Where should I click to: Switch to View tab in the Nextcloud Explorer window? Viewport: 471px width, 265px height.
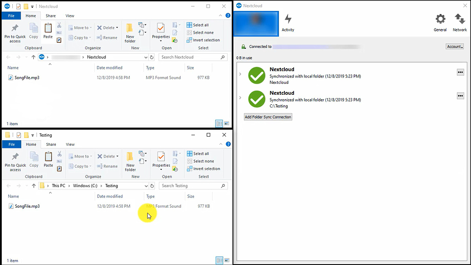coord(70,15)
